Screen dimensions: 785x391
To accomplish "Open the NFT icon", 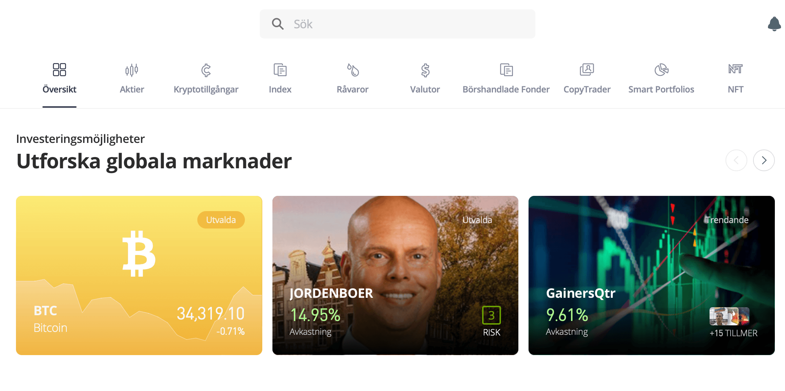I will click(x=735, y=69).
